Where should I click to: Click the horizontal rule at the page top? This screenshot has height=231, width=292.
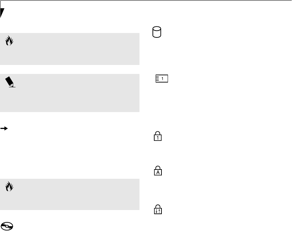pyautogui.click(x=146, y=1)
